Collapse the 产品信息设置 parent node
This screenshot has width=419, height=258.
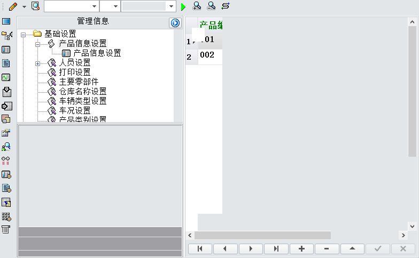point(37,44)
